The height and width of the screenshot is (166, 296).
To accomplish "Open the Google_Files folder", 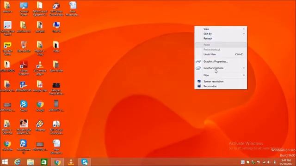I will pyautogui.click(x=40, y=86).
